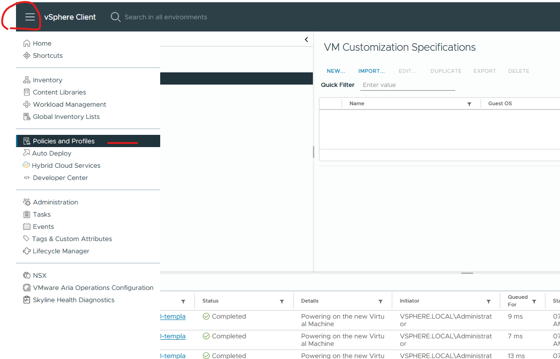Click the search magnifier icon
The height and width of the screenshot is (359, 560).
pyautogui.click(x=116, y=17)
